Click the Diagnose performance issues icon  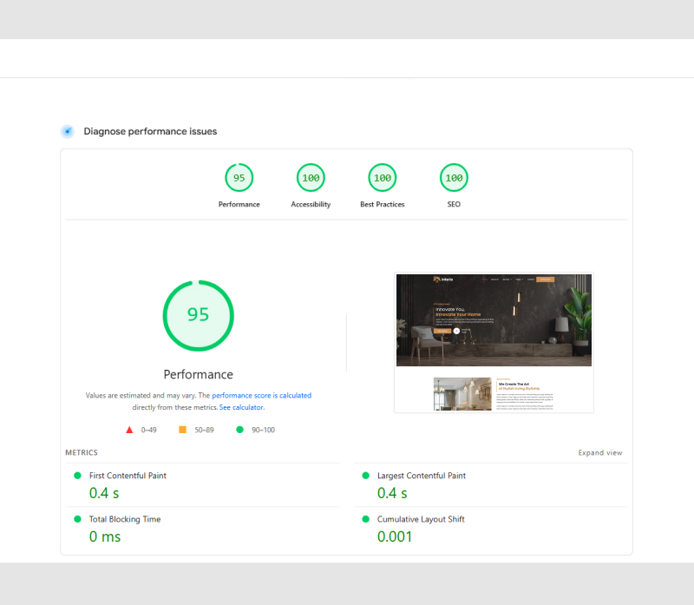(67, 131)
